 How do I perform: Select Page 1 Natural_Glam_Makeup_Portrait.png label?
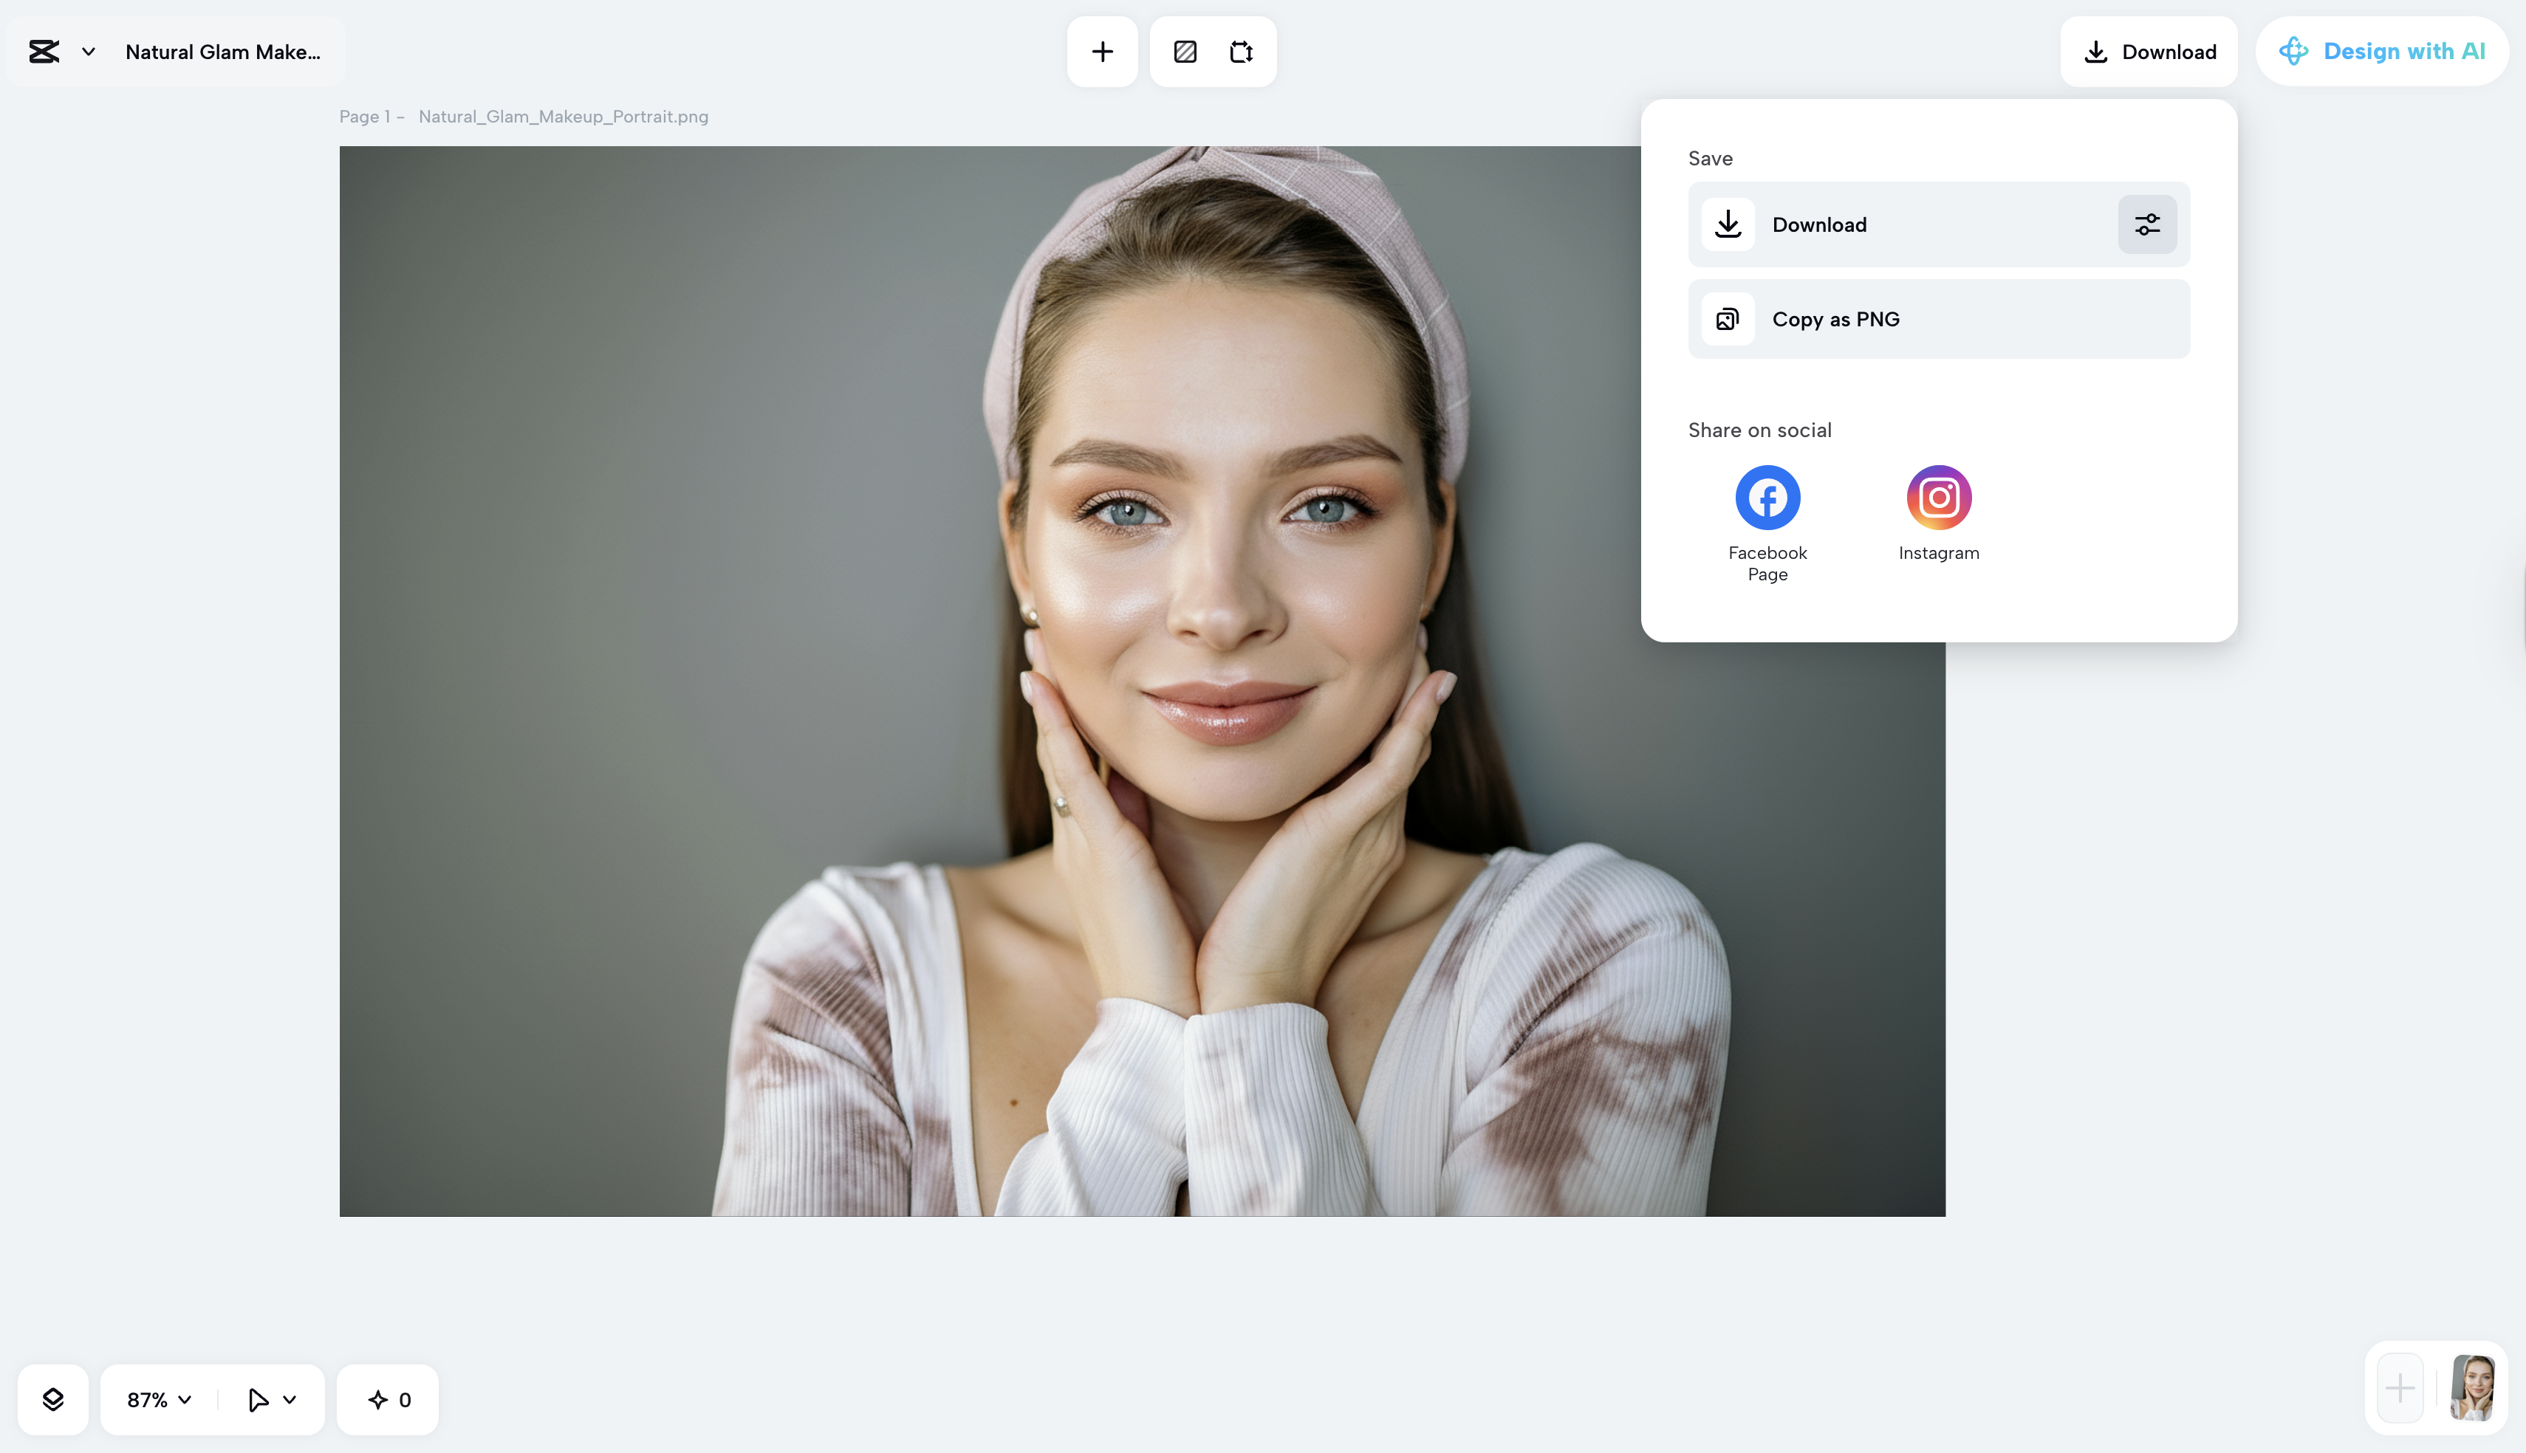(523, 116)
